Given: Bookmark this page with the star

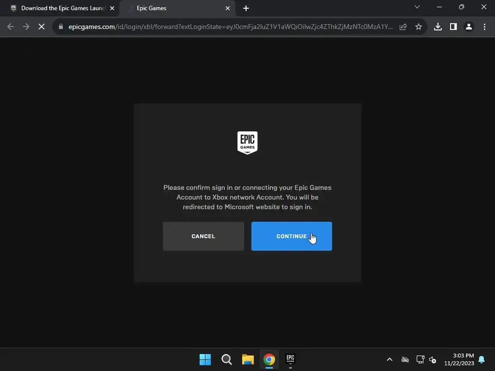Looking at the screenshot, I should click(419, 27).
